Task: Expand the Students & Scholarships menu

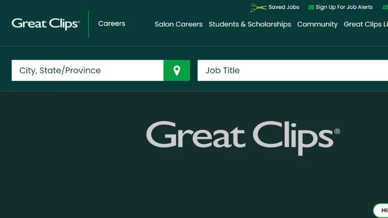Action: click(x=250, y=24)
